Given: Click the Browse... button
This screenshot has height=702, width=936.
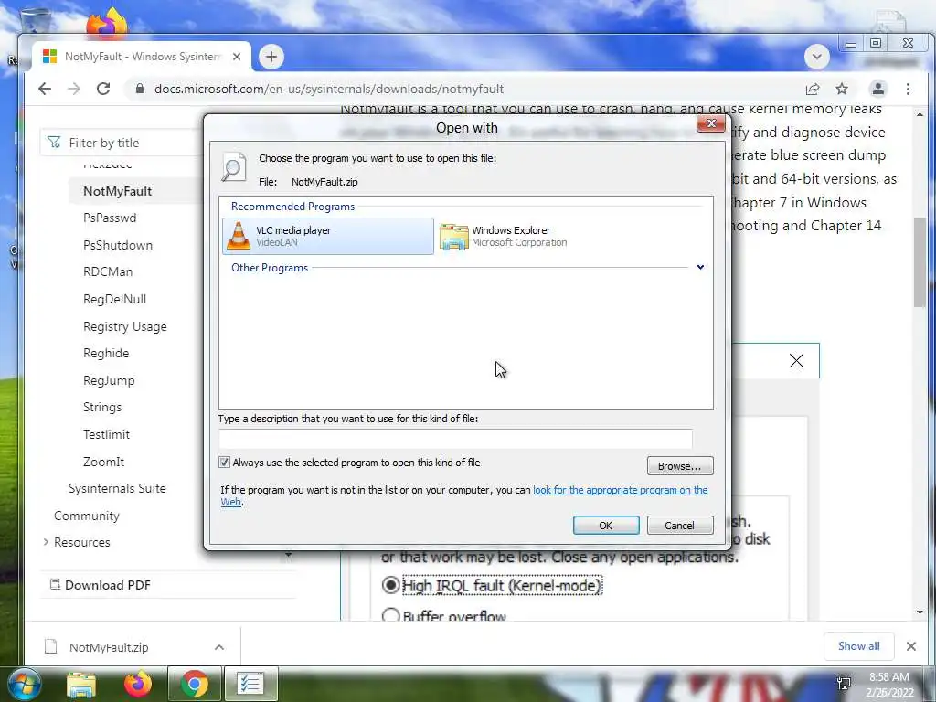Looking at the screenshot, I should (680, 465).
